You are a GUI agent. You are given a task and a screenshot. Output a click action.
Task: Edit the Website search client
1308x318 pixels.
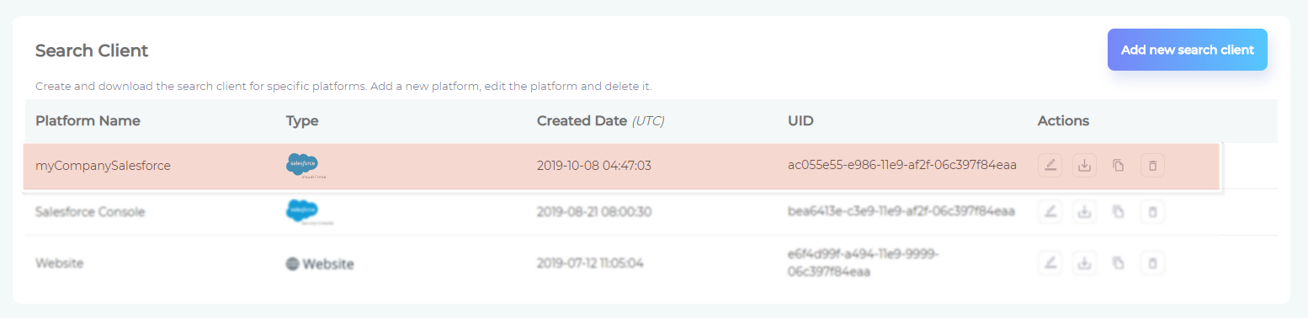point(1050,263)
